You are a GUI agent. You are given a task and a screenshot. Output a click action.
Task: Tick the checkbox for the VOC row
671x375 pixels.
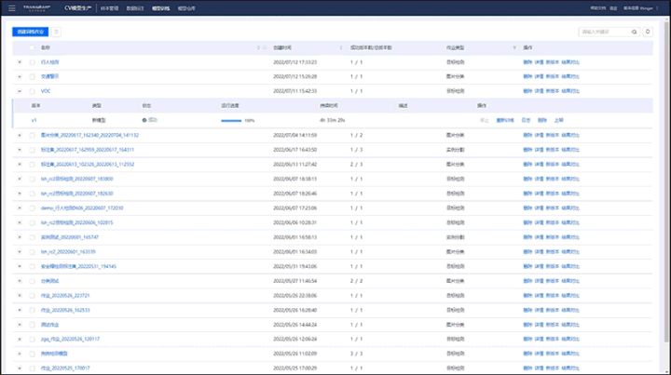(x=32, y=91)
